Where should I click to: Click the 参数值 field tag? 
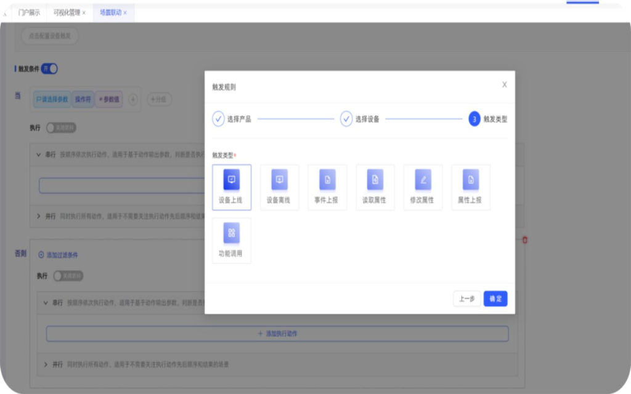109,99
